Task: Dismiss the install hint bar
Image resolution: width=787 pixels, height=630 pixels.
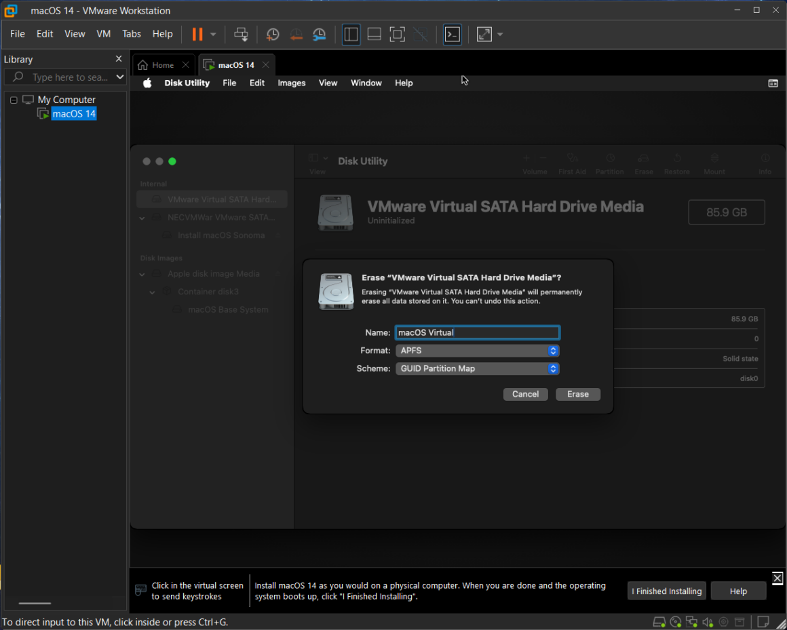Action: (x=777, y=578)
